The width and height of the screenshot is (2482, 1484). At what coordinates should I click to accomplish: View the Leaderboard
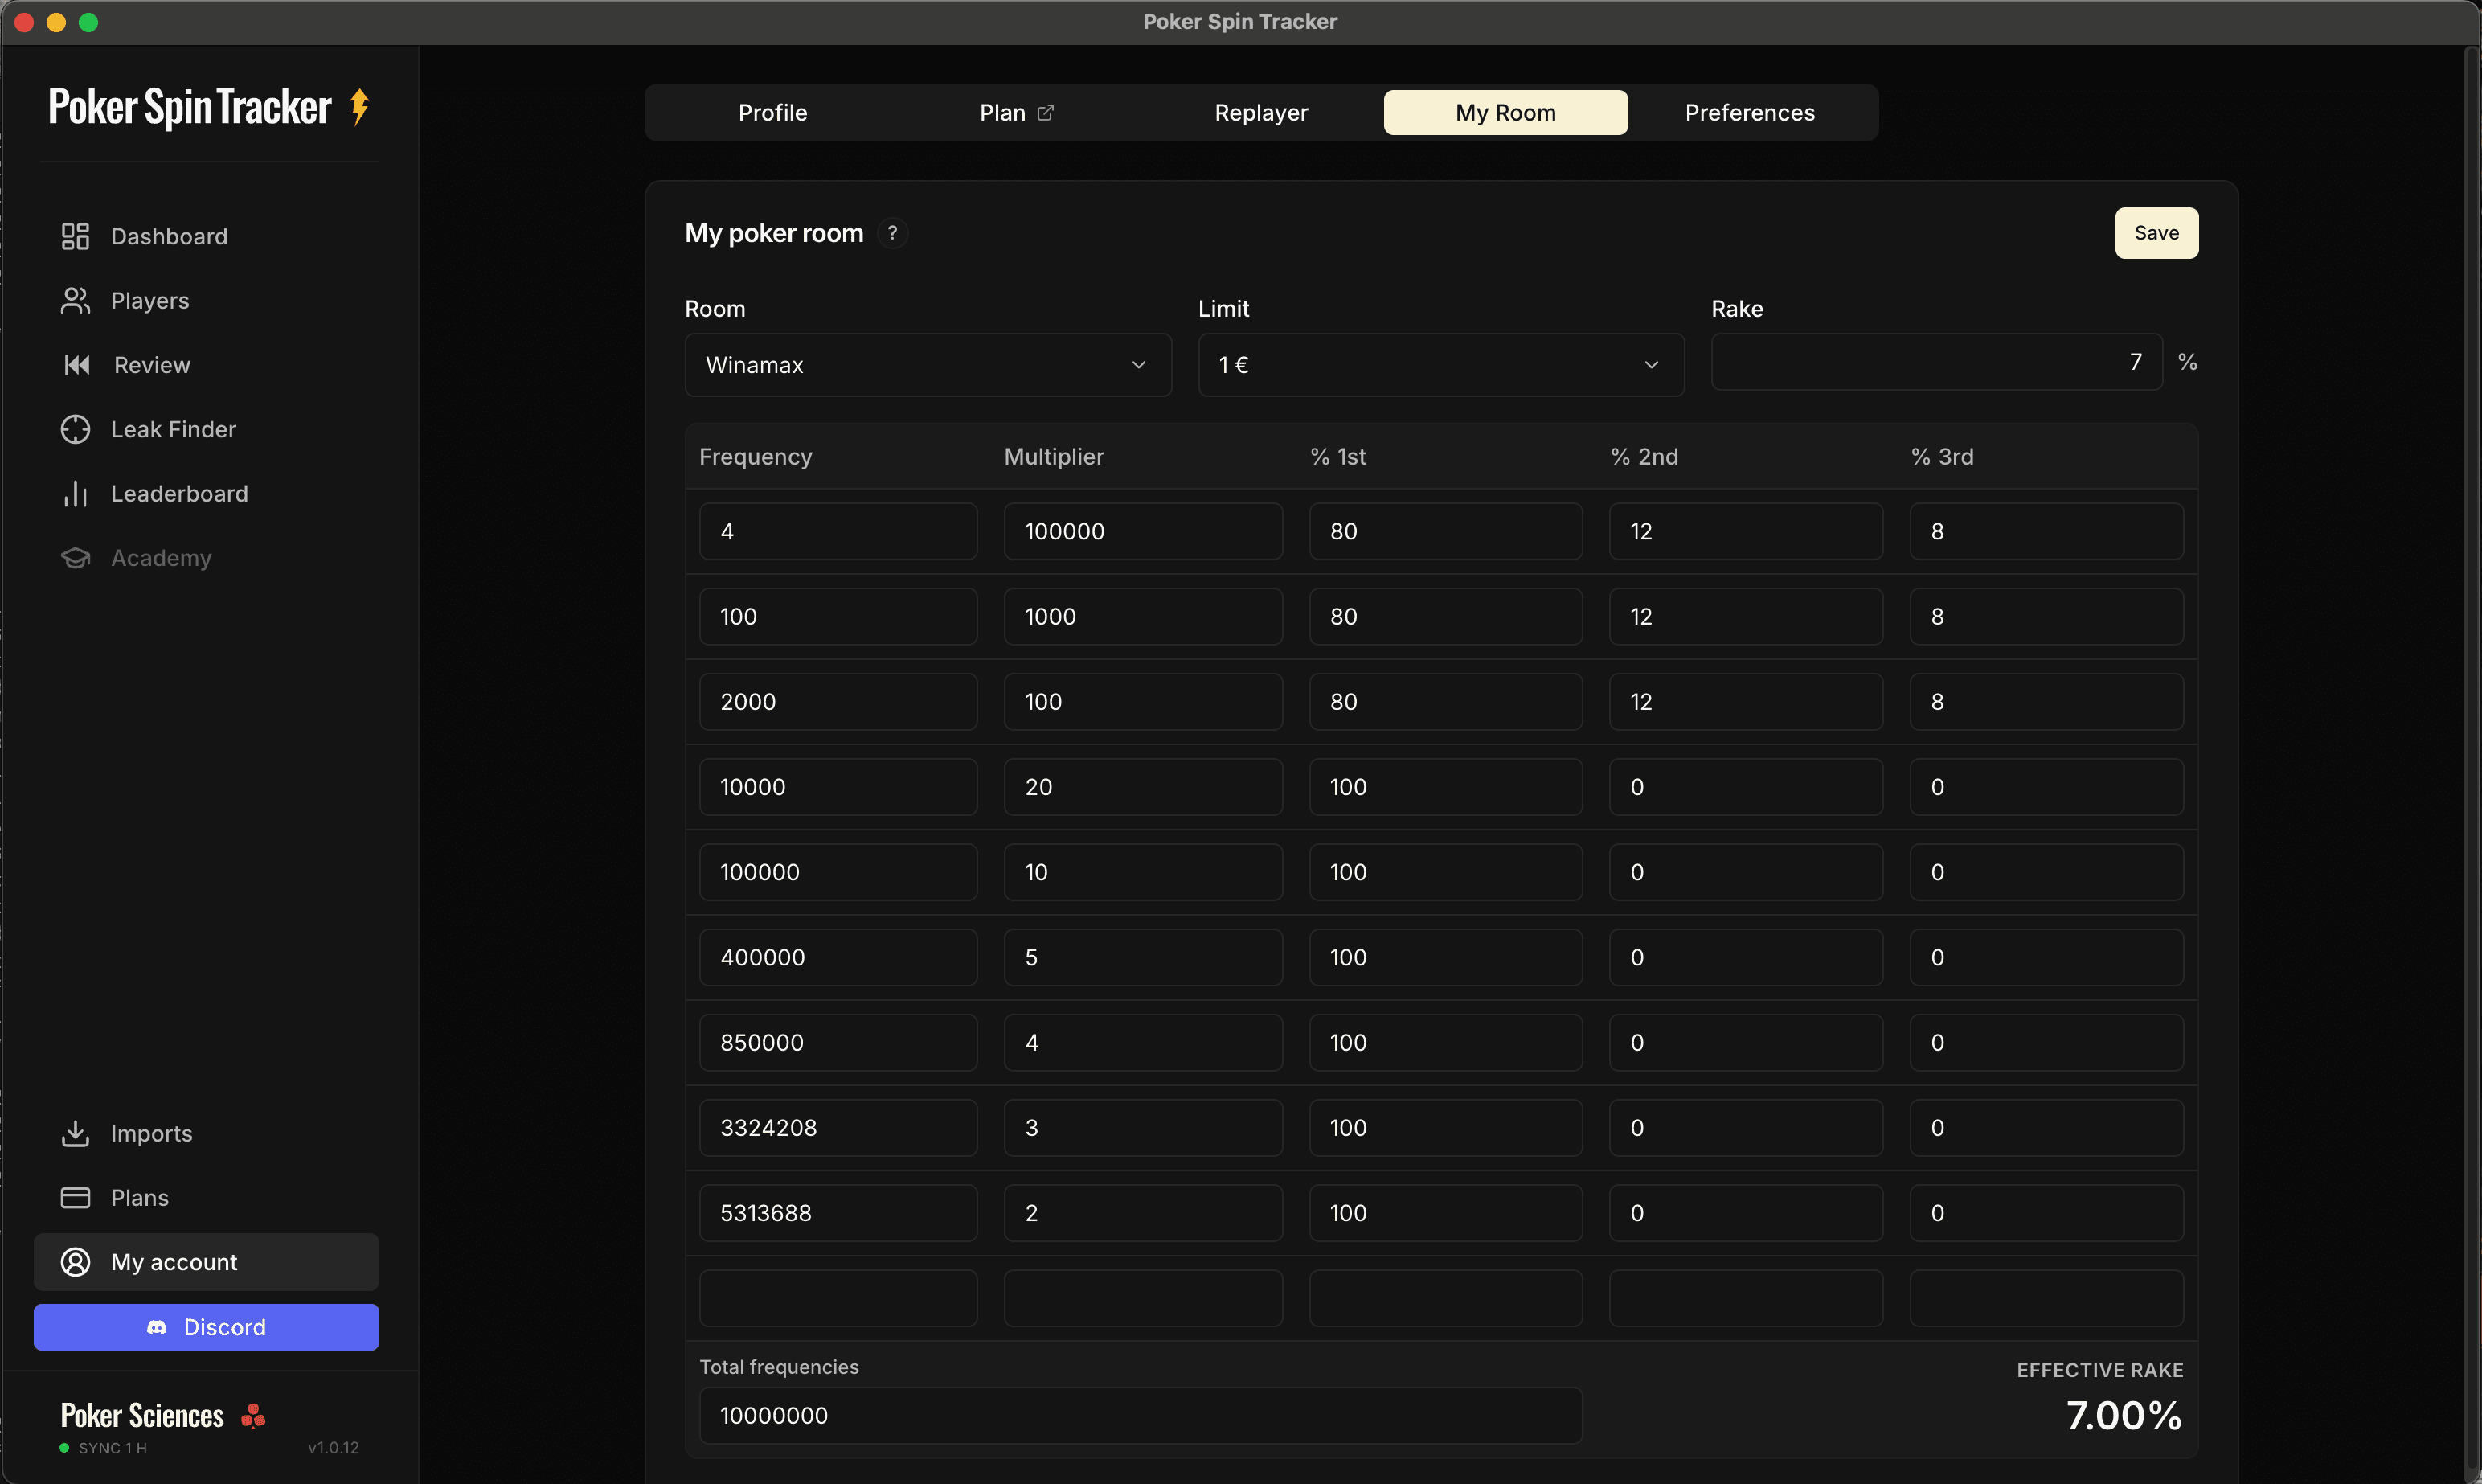tap(180, 493)
